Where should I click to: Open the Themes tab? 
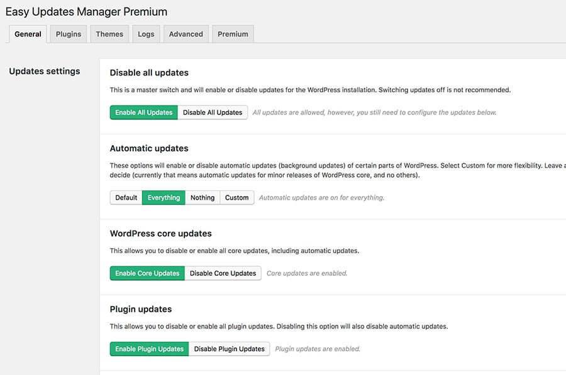tap(109, 34)
